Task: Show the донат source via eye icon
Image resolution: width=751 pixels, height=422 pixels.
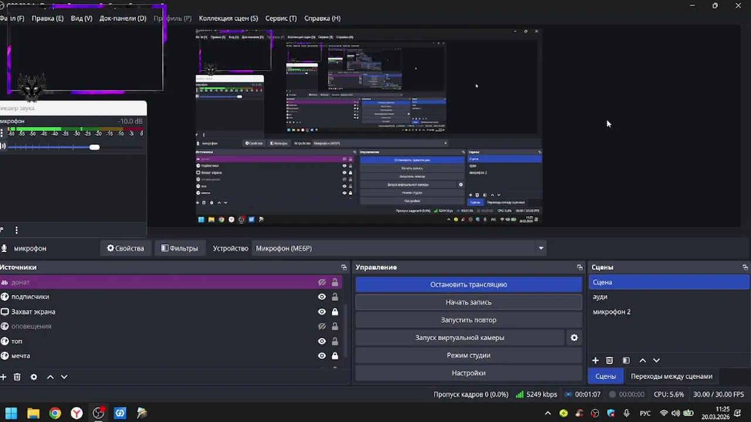Action: point(322,282)
